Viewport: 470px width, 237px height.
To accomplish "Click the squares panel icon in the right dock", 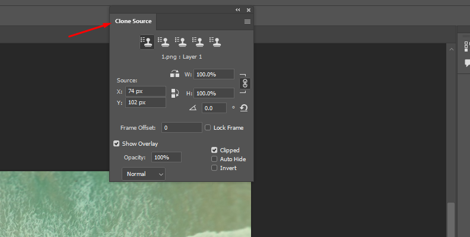I will pyautogui.click(x=467, y=47).
